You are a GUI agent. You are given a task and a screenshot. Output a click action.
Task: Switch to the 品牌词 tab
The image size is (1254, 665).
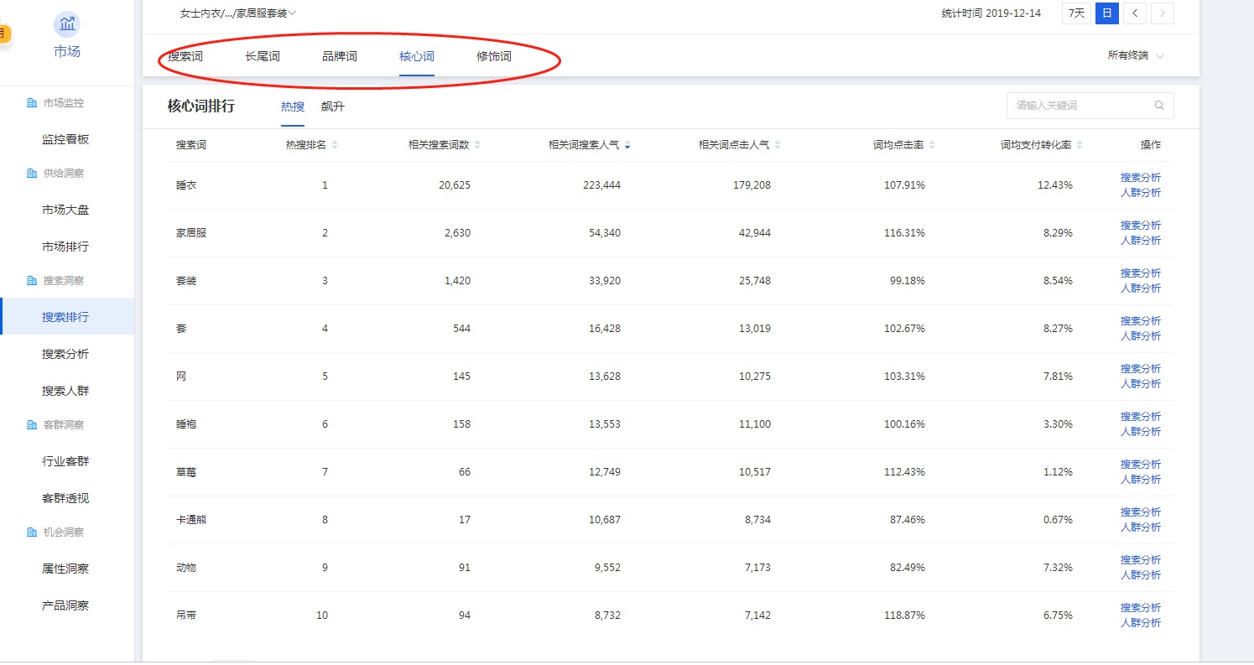(x=339, y=55)
